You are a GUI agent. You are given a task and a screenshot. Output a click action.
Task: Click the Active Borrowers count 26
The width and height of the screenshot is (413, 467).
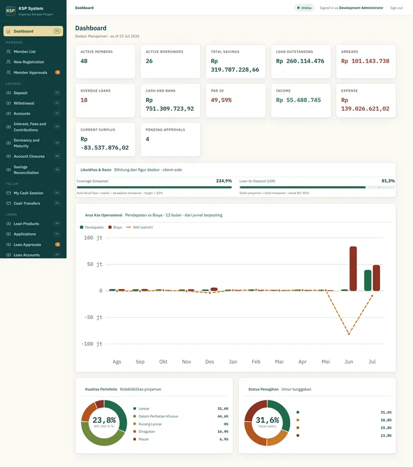149,61
